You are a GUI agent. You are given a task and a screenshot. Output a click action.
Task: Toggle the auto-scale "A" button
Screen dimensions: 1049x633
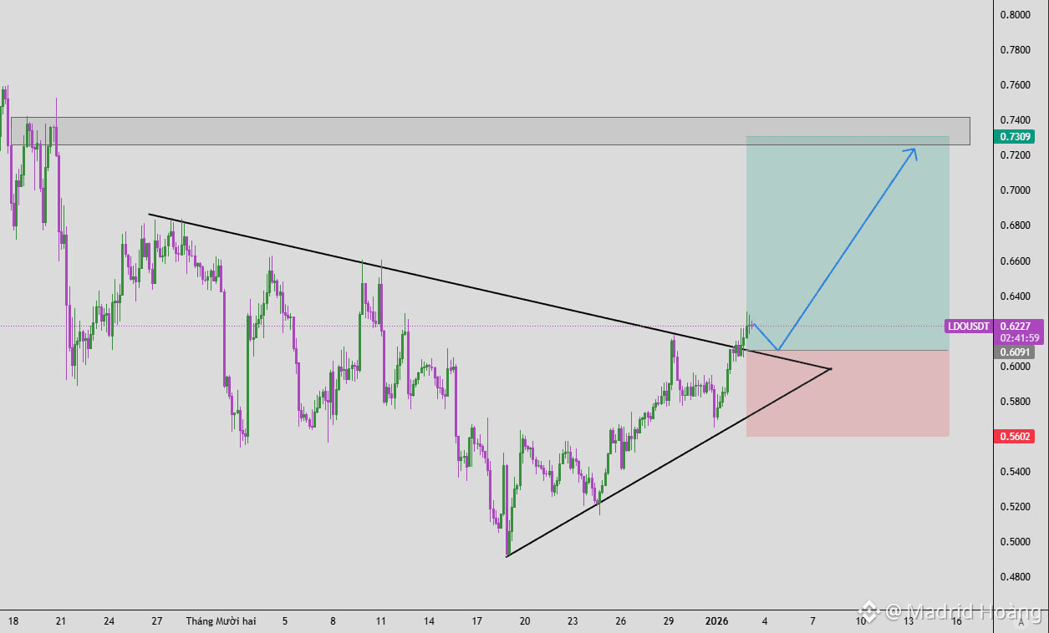tap(1021, 622)
